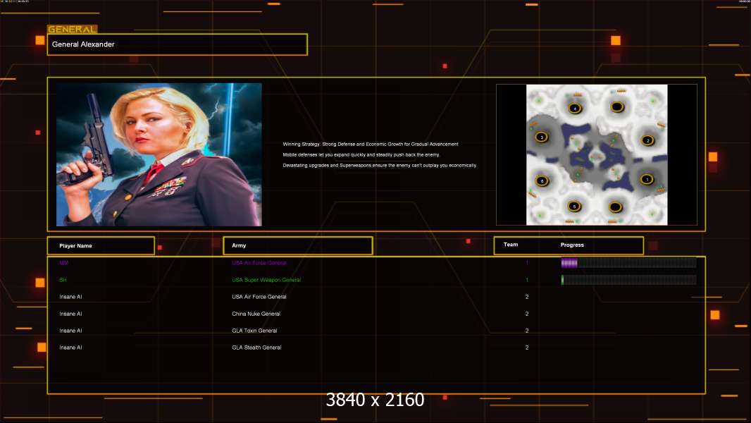Pick the unnumbered start circle beside position 4

click(617, 107)
